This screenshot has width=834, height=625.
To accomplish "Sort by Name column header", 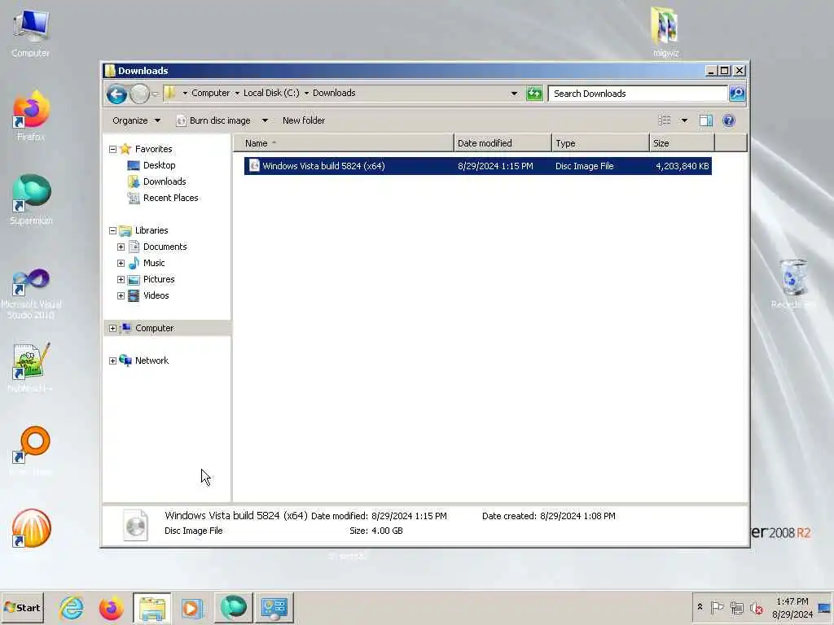I will 344,143.
